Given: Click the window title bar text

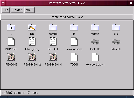Looking at the screenshot, I should 67,3.
